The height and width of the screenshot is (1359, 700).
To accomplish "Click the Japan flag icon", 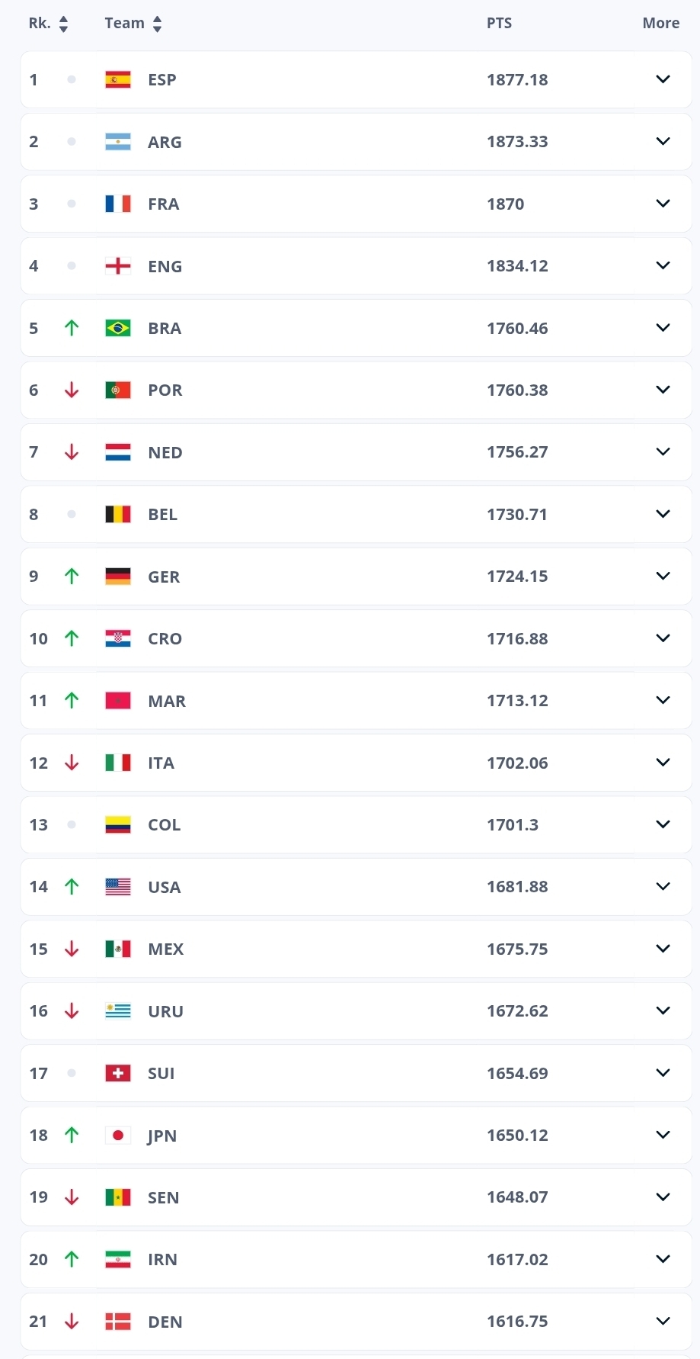I will click(118, 1136).
